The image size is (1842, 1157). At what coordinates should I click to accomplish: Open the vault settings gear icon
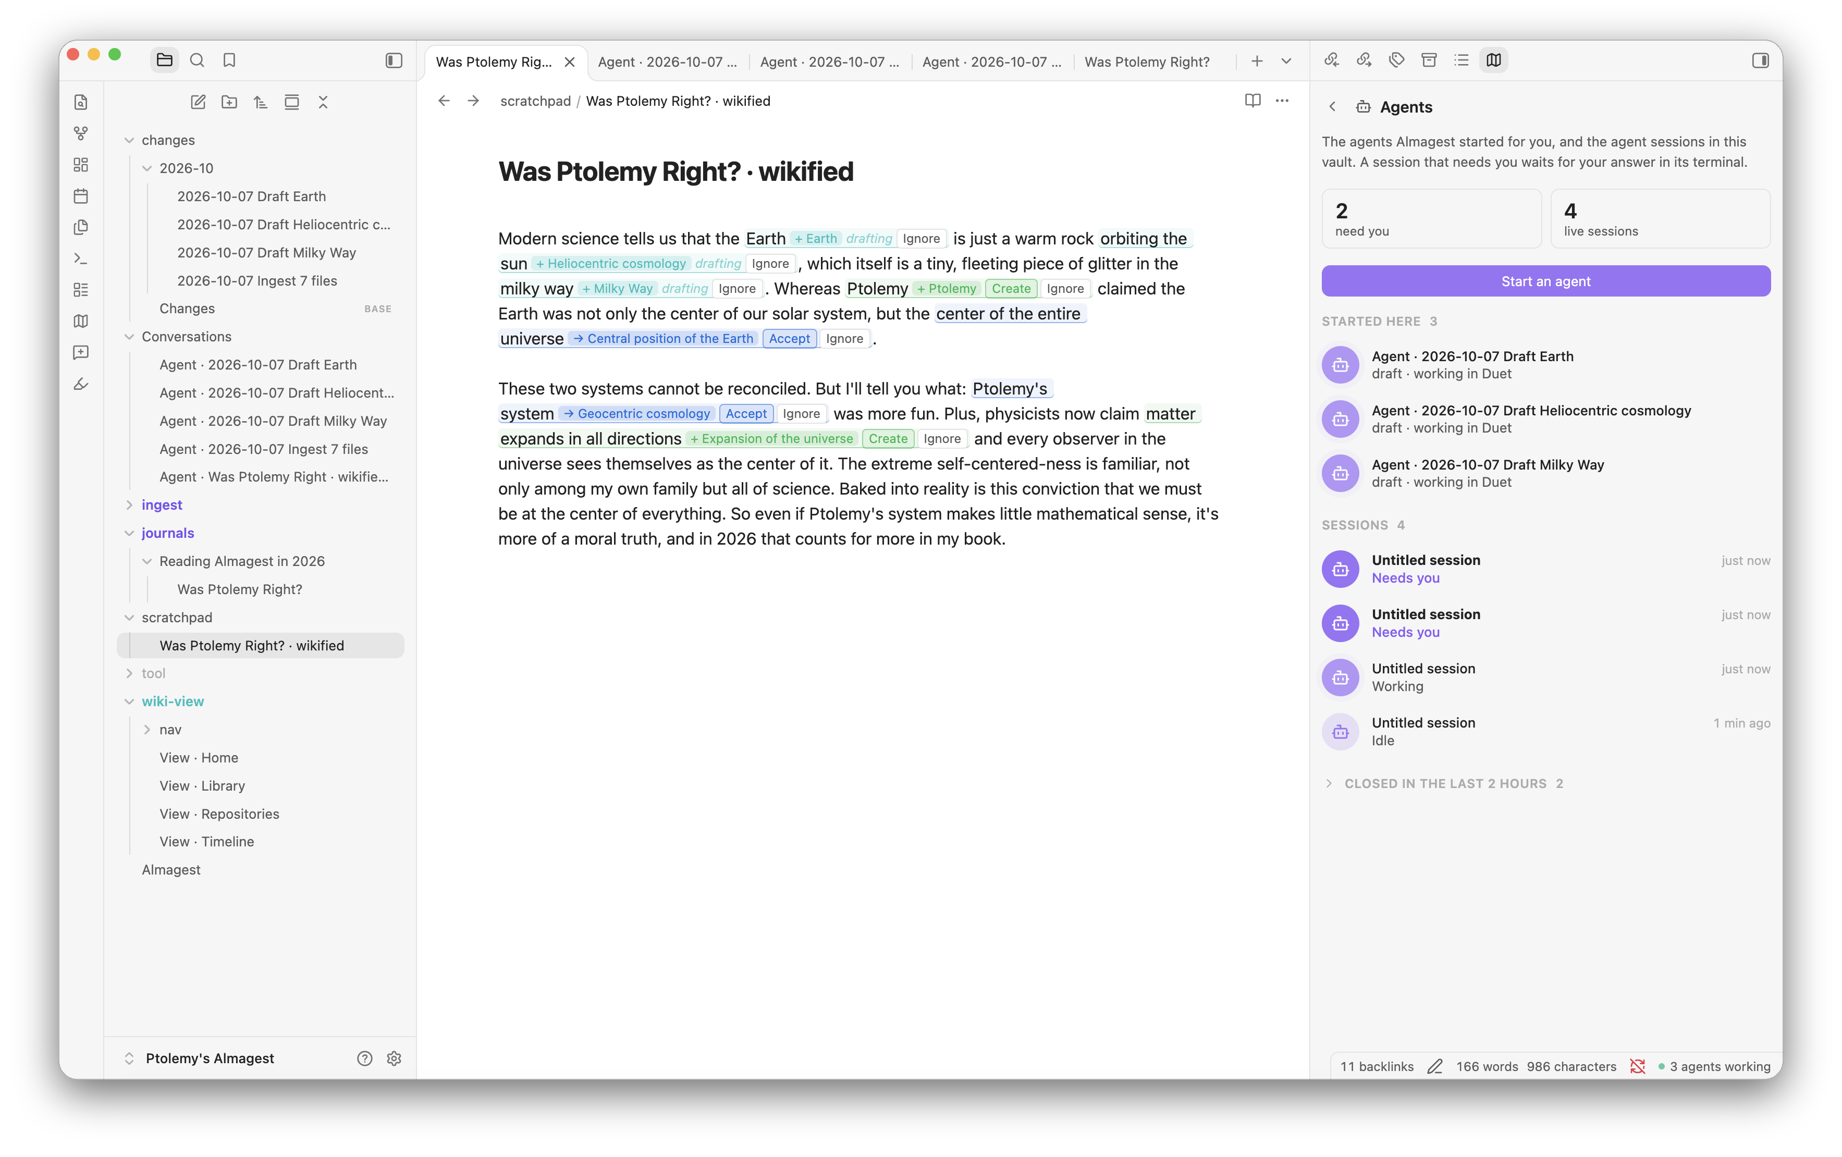click(394, 1057)
